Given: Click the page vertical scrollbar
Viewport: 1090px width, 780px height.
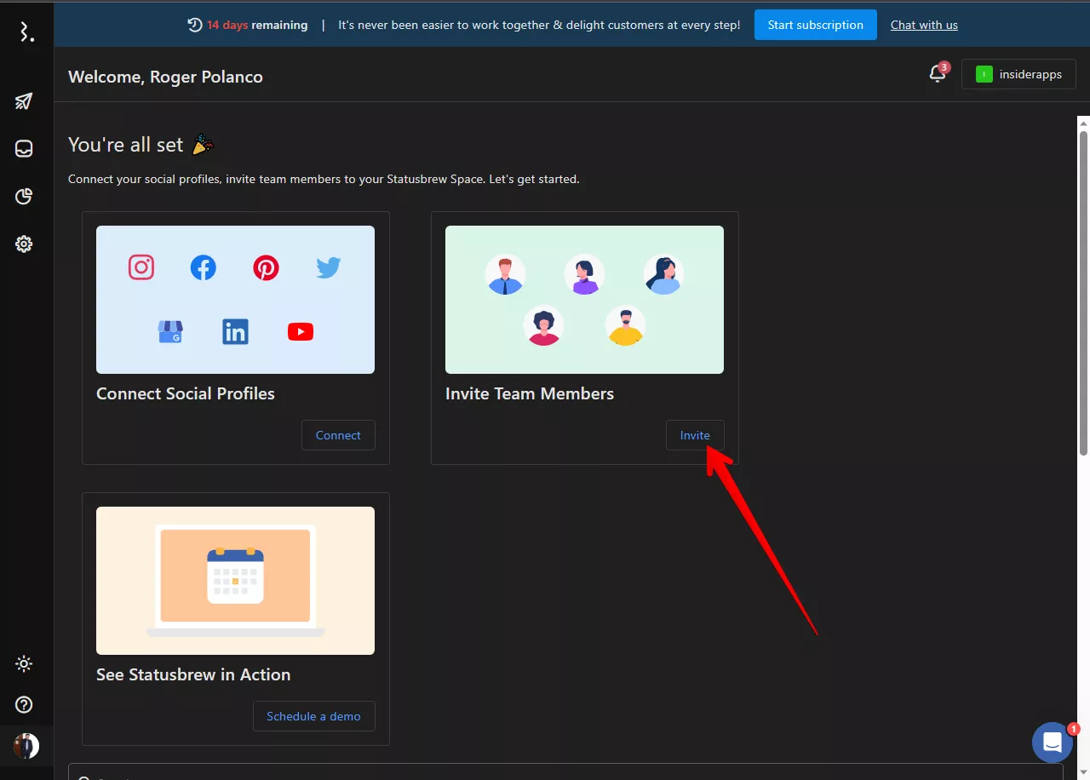Looking at the screenshot, I should pos(1083,292).
